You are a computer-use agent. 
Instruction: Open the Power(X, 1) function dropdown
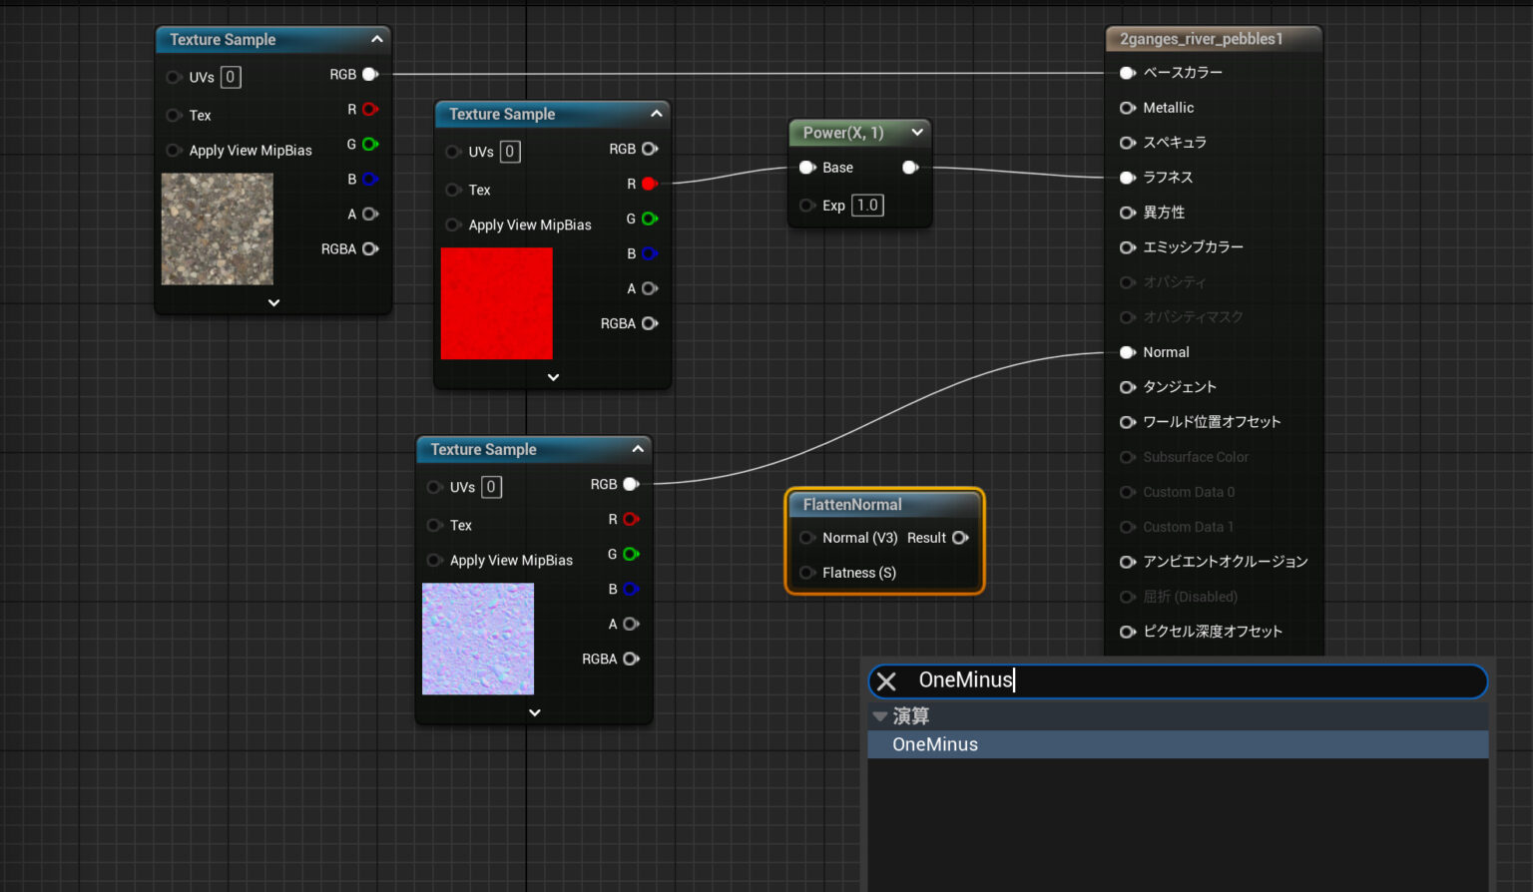click(917, 132)
